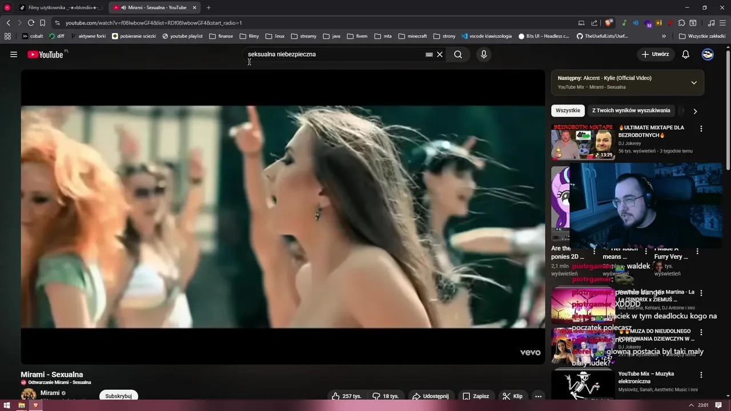
Task: Reload the page
Action: 31,23
